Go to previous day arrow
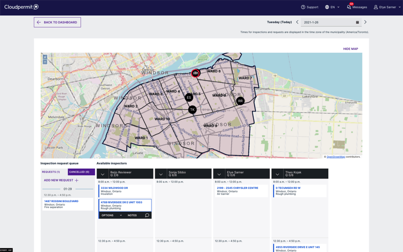The image size is (403, 252). pyautogui.click(x=297, y=22)
